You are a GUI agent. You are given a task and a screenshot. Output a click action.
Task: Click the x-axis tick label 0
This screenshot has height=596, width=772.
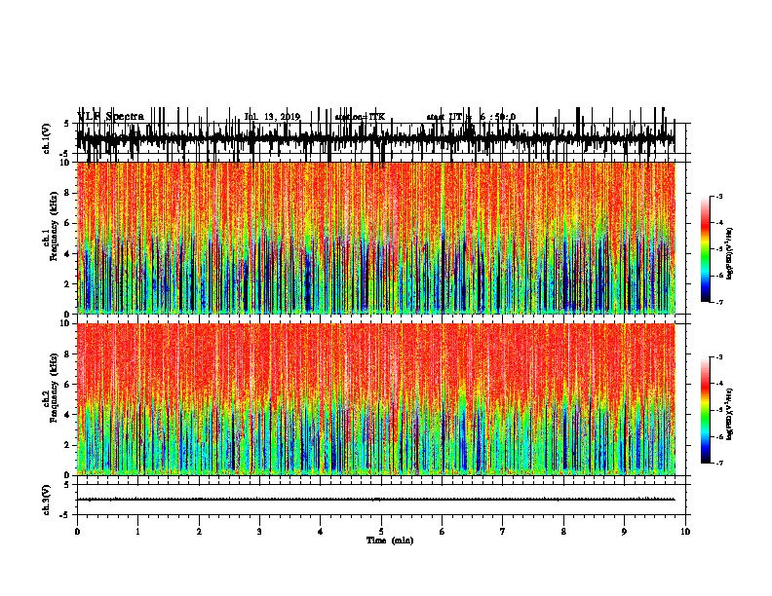click(77, 532)
